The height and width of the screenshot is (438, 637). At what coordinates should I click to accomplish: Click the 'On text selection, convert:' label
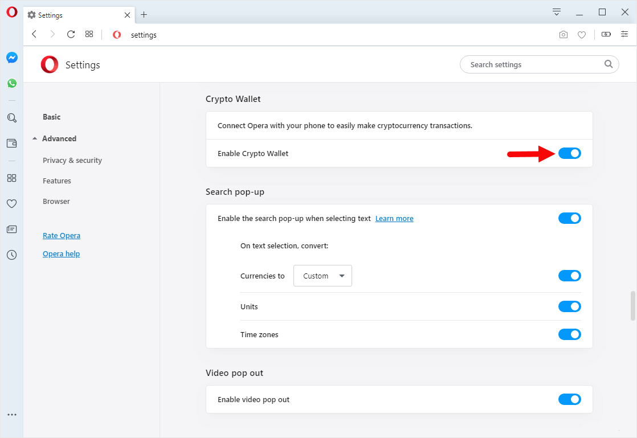(284, 245)
